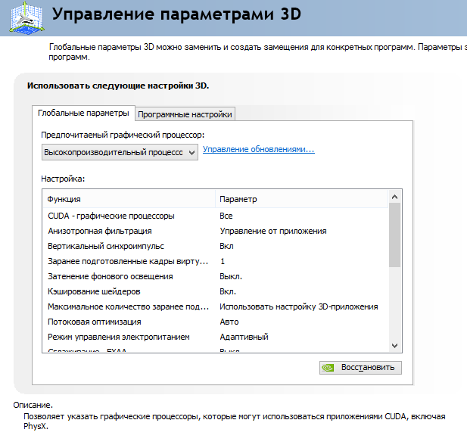The height and width of the screenshot is (448, 467).
Task: Click the 3D settings cube icon in header
Action: [x=26, y=18]
